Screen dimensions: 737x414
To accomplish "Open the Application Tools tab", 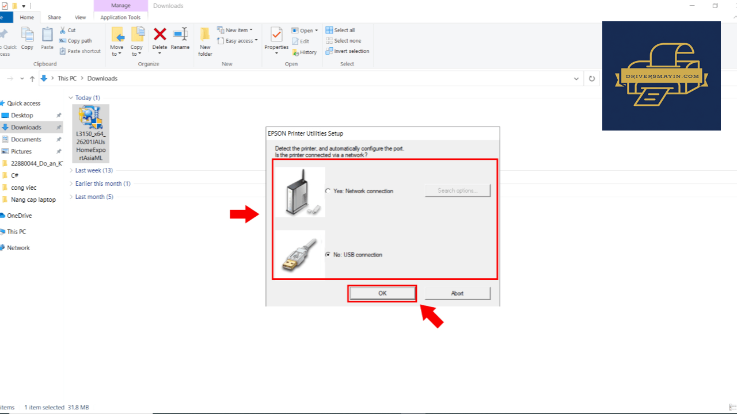I will click(120, 17).
